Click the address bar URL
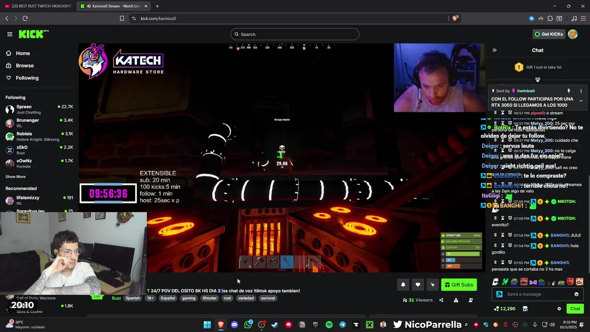The height and width of the screenshot is (332, 590). tap(158, 18)
